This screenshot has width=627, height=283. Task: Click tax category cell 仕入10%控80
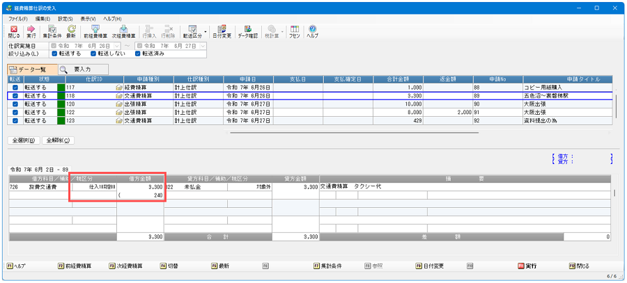pyautogui.click(x=94, y=187)
